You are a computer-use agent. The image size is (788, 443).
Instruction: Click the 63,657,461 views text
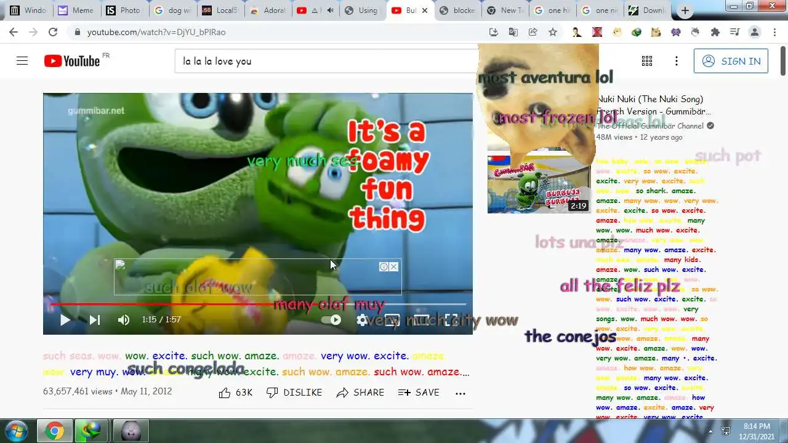pos(78,391)
